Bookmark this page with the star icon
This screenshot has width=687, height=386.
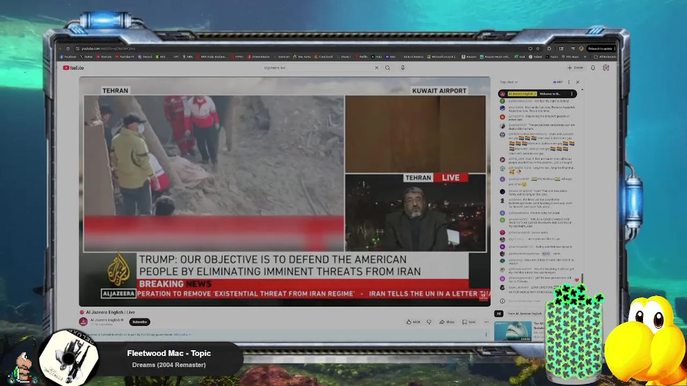[538, 48]
